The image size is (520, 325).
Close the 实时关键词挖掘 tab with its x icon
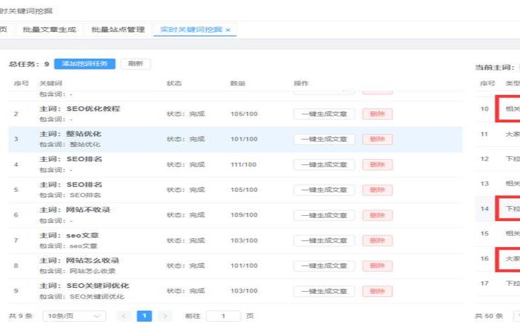[228, 30]
